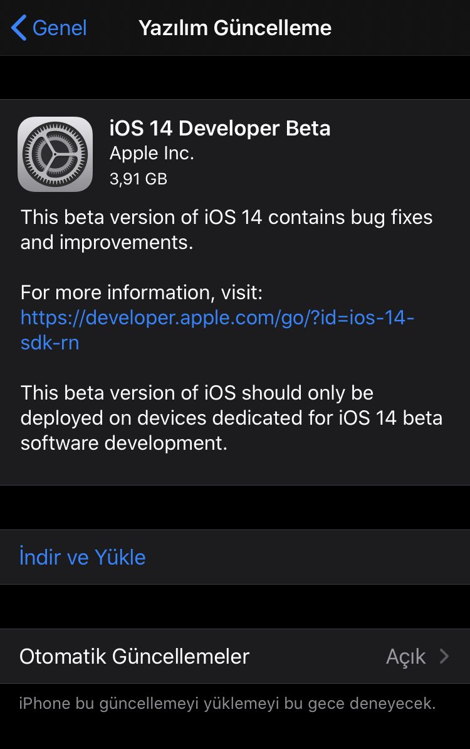This screenshot has width=470, height=749.
Task: Click the 'software development.' closing line
Action: [x=123, y=444]
